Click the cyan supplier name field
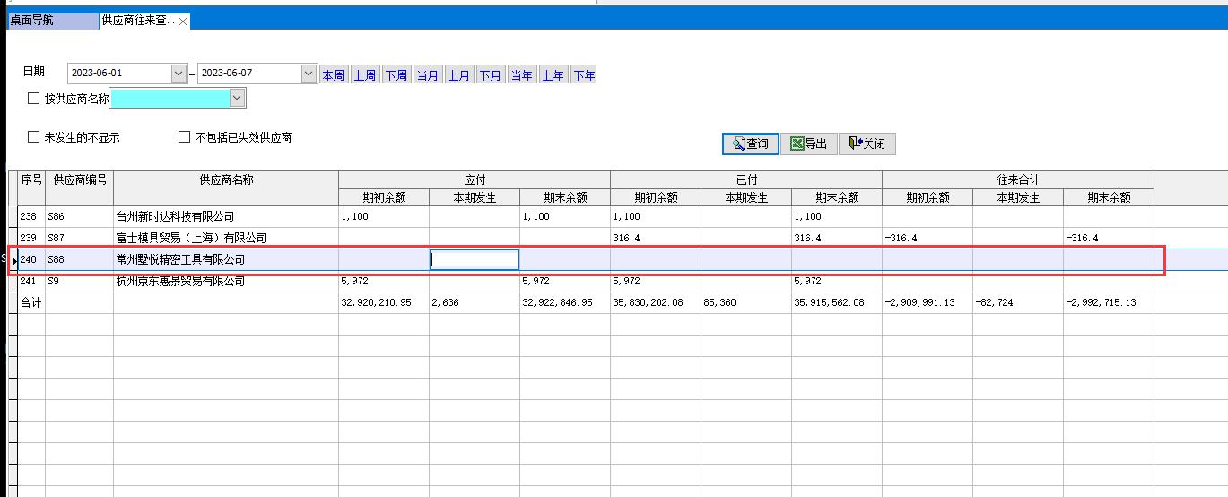The image size is (1228, 497). coord(170,99)
